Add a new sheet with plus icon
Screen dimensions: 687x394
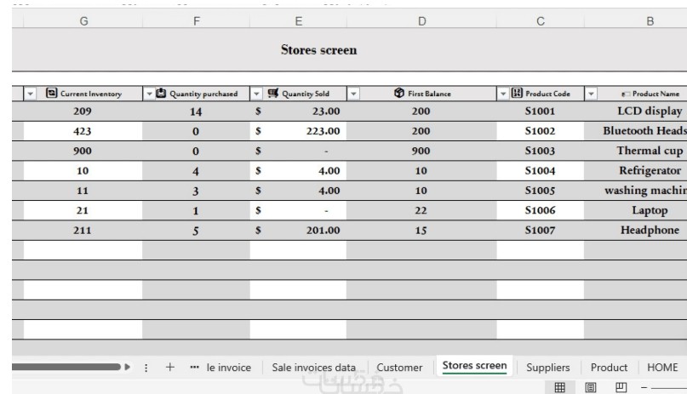pyautogui.click(x=170, y=368)
